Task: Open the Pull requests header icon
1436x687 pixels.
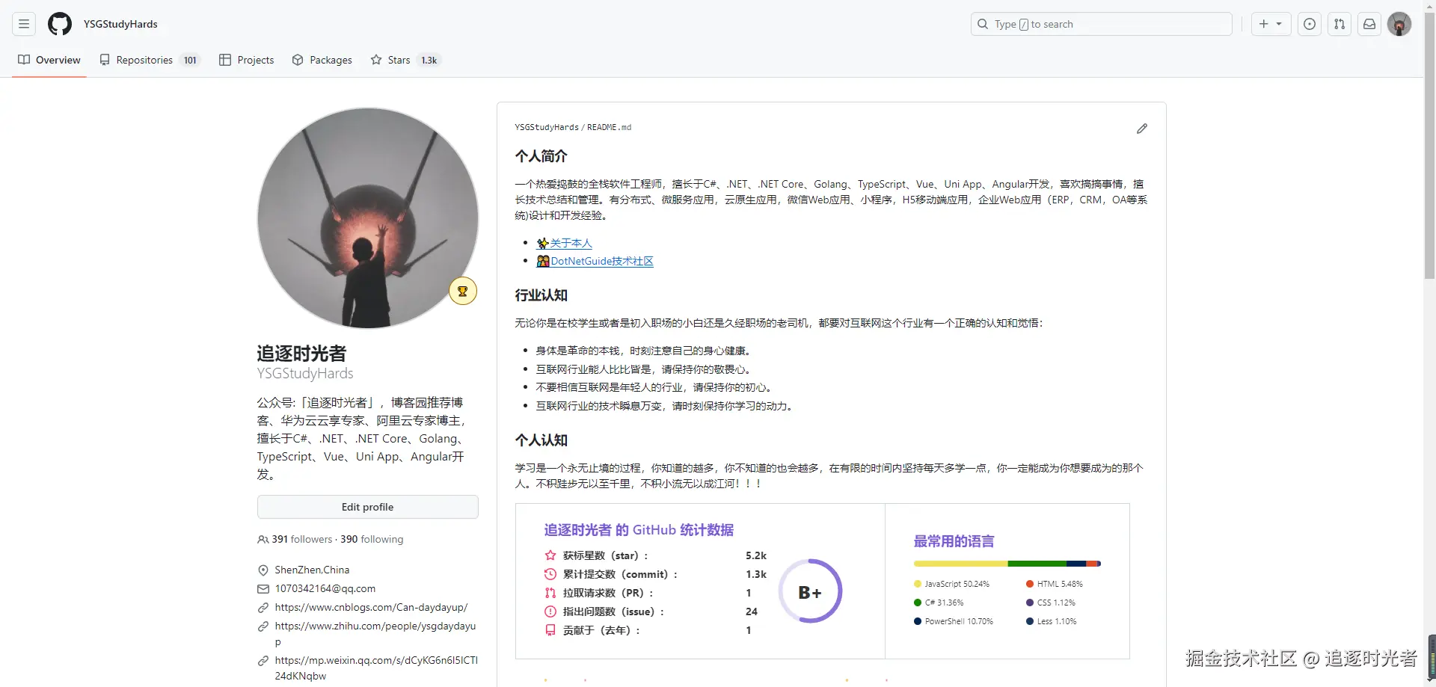Action: click(x=1340, y=24)
